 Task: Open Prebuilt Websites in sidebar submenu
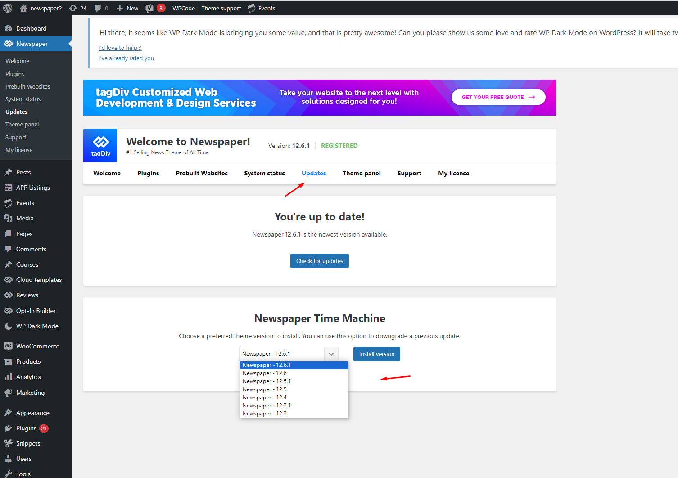point(28,86)
